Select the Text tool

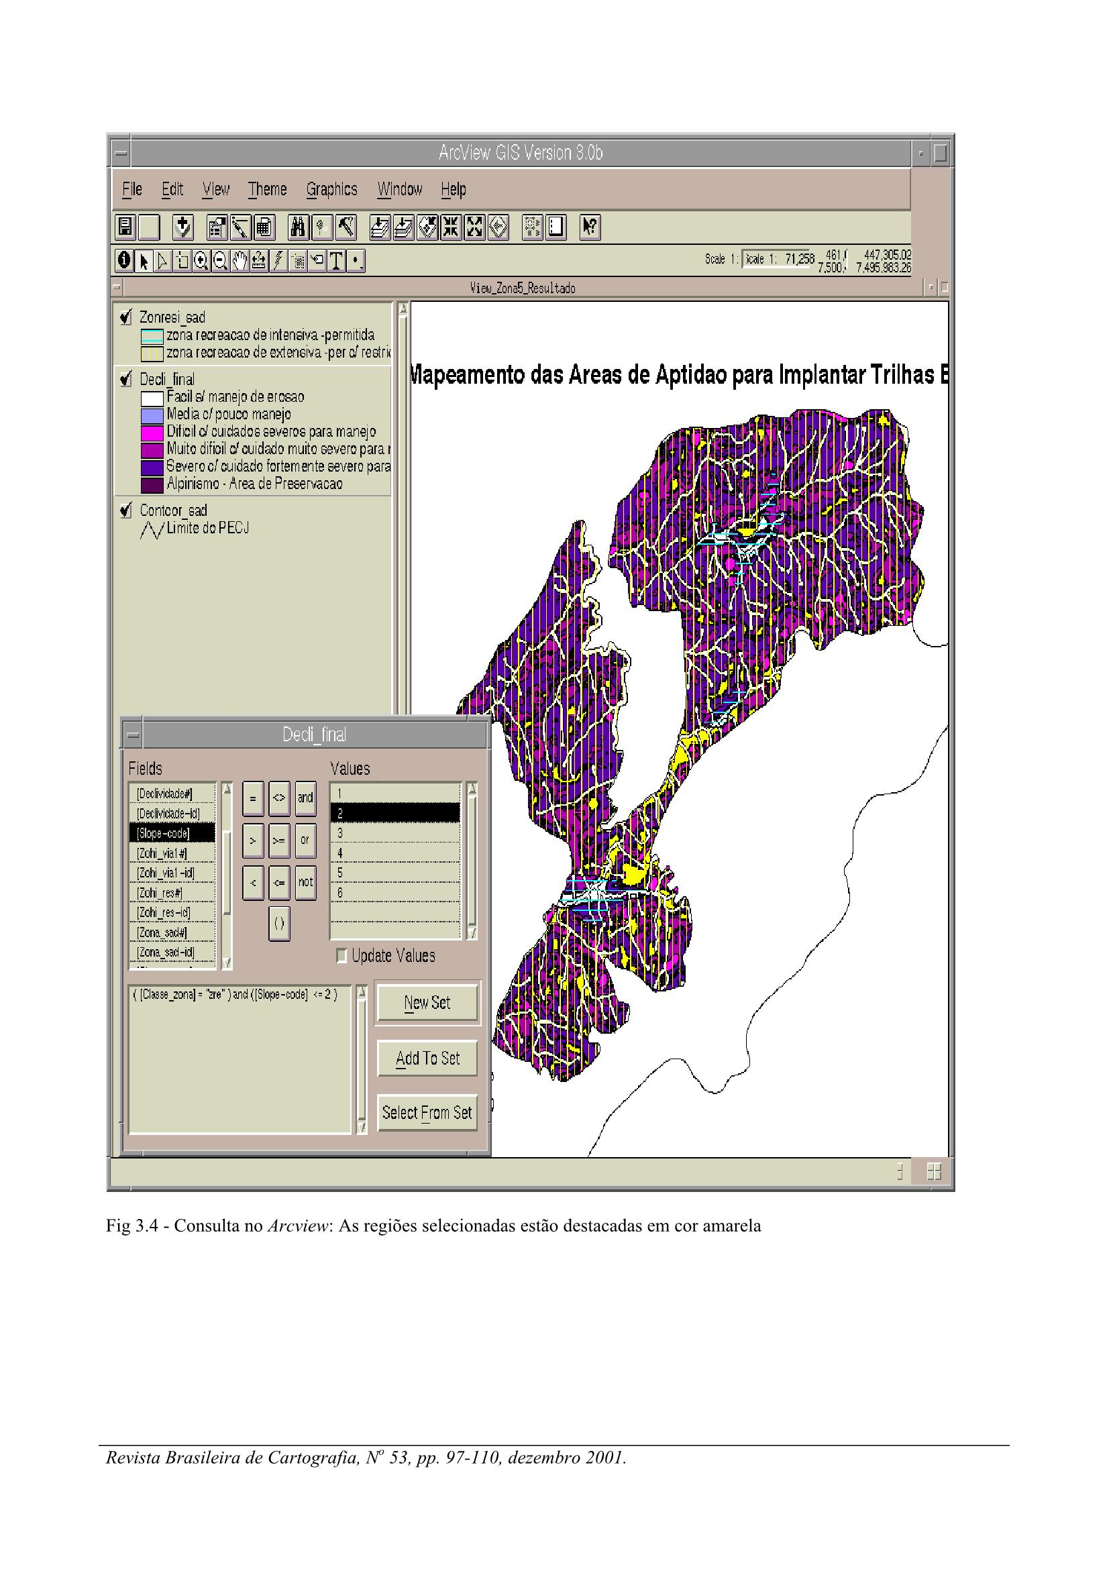pos(336,261)
